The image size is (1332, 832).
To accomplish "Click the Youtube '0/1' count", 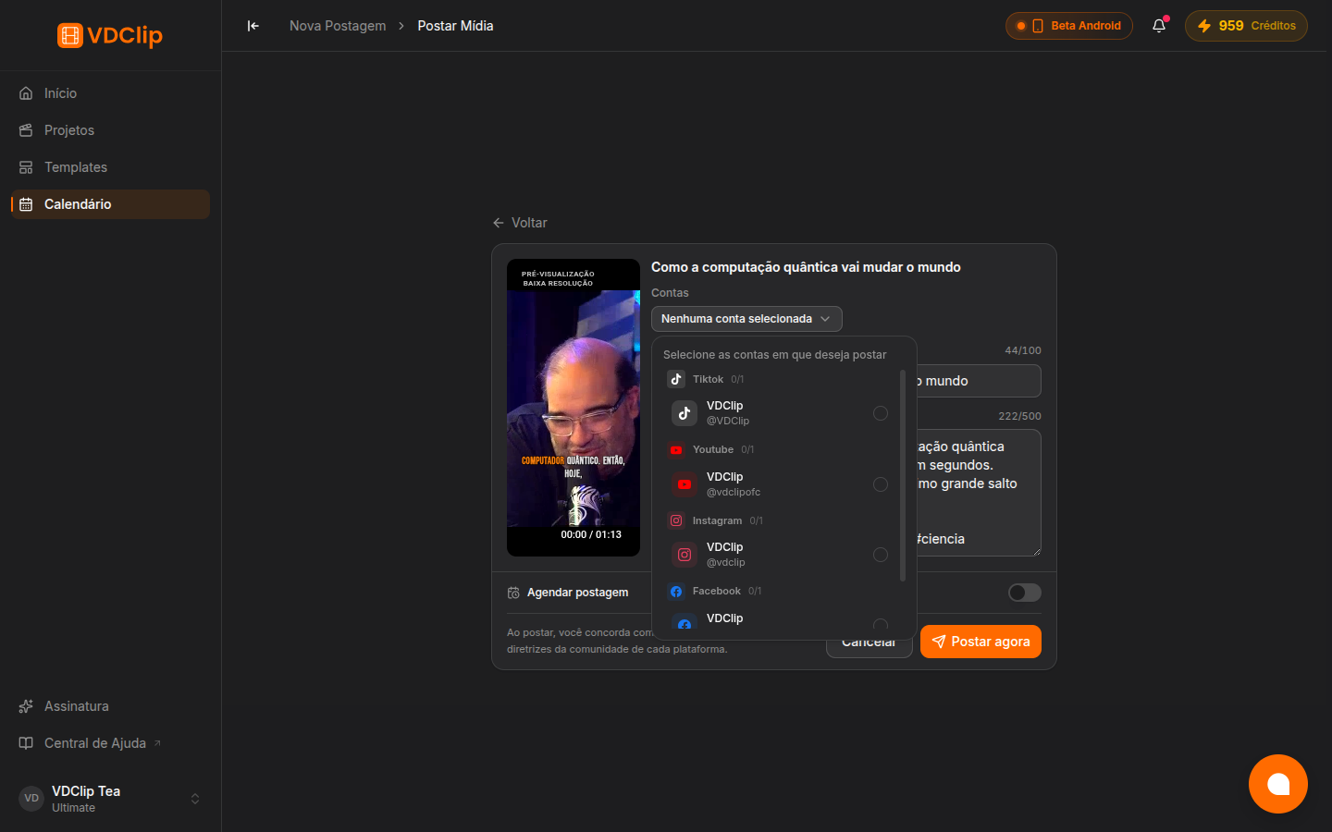I will click(x=747, y=450).
